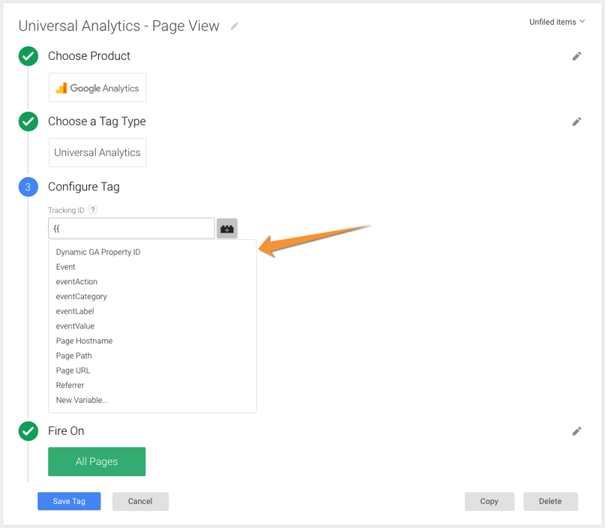Click the Choose Product green checkmark

pos(28,56)
